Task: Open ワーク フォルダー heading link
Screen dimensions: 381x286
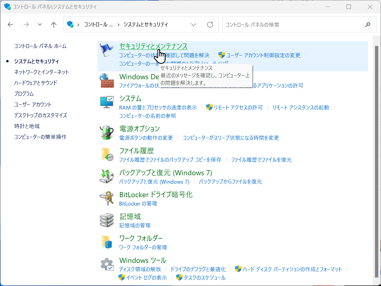Action: [141, 238]
